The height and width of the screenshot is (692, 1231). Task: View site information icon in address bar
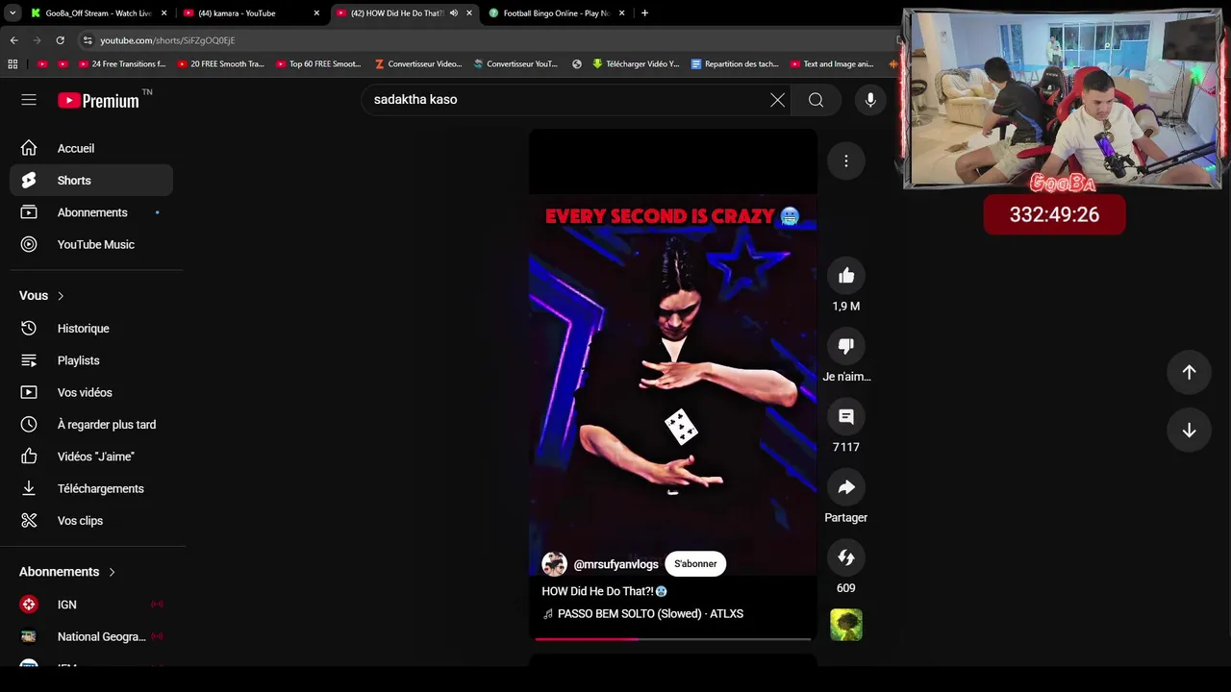tap(88, 40)
